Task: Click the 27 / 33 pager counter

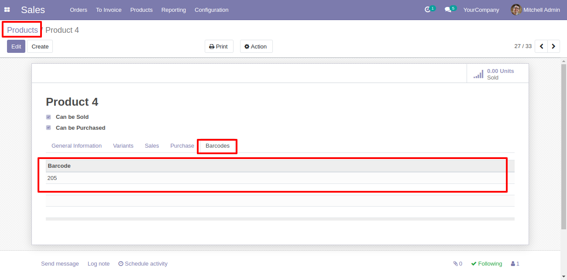Action: pos(523,46)
